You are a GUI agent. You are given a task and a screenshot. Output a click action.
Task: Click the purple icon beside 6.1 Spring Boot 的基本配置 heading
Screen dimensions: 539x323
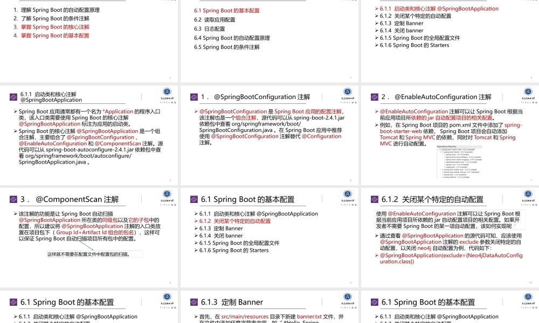(195, 200)
